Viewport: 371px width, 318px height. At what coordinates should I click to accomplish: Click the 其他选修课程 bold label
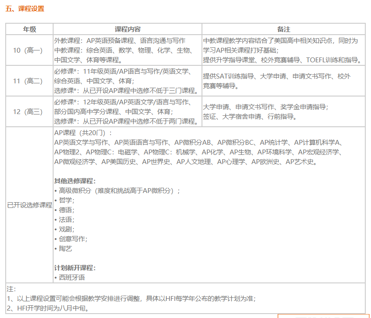point(74,181)
